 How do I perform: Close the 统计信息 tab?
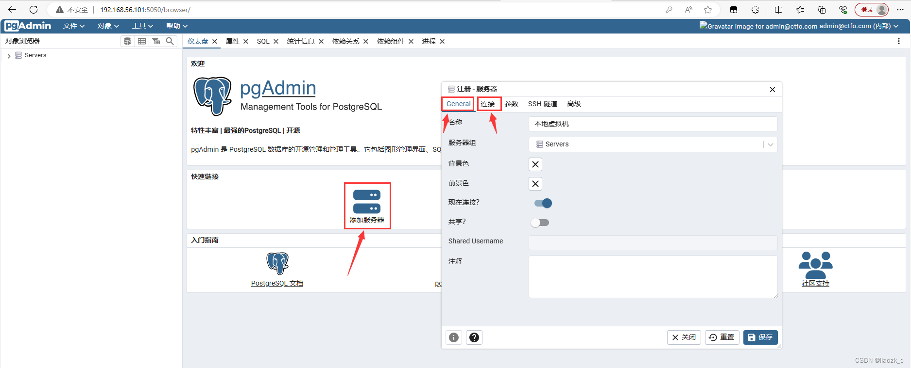pos(321,42)
